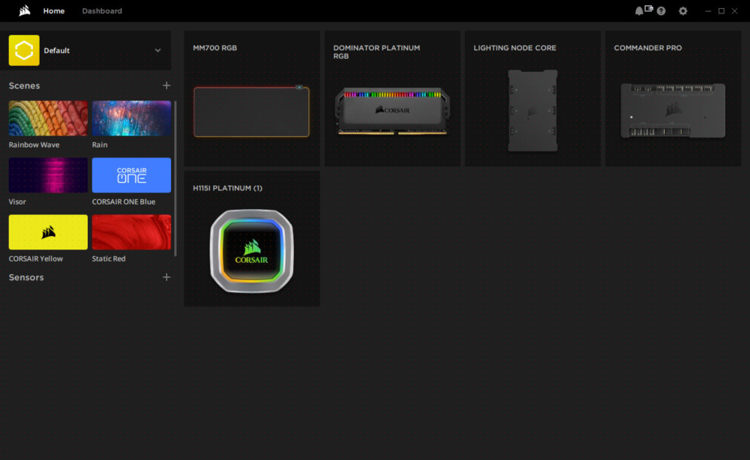Expand the Default profile dropdown chevron
Screen dimensions: 750x460
click(x=157, y=50)
